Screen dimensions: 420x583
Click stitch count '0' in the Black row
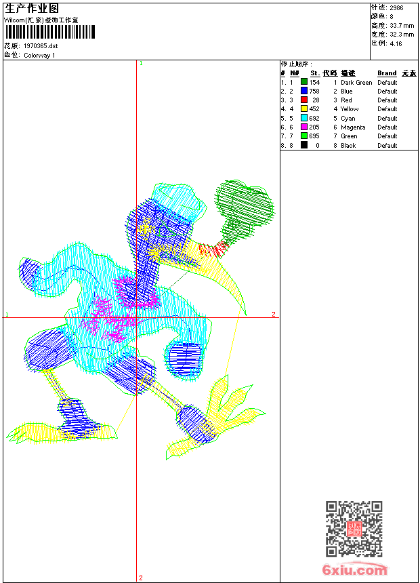point(318,145)
